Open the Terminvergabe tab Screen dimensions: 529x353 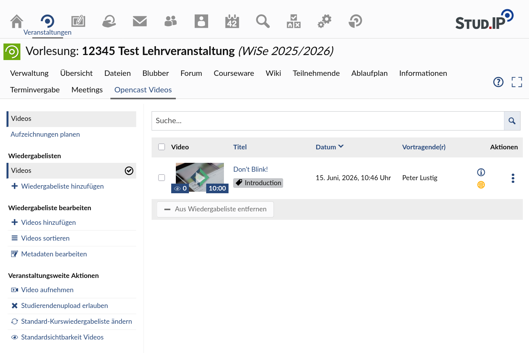(x=35, y=90)
